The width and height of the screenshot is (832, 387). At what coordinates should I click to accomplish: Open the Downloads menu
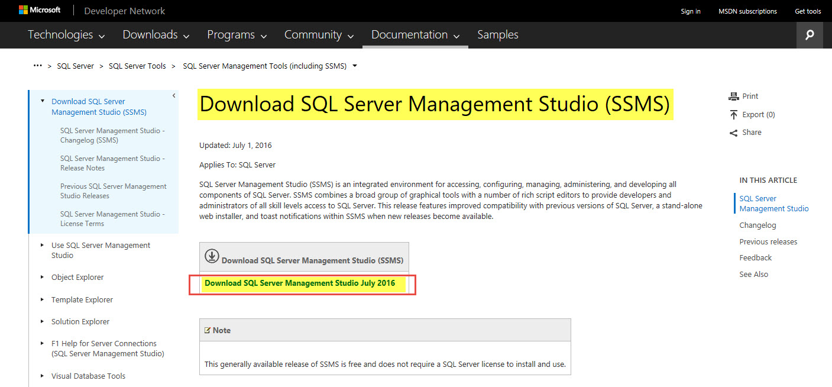pyautogui.click(x=156, y=35)
